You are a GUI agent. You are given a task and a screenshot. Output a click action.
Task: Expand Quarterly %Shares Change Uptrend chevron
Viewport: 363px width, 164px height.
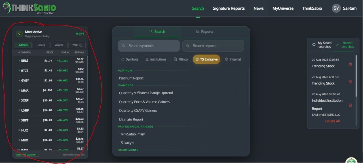coord(240,93)
